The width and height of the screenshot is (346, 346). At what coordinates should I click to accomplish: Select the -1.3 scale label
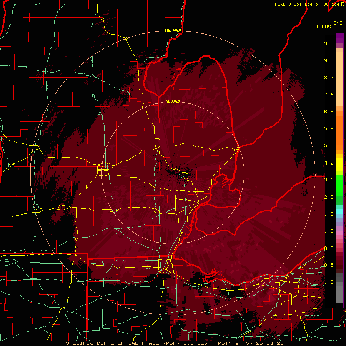click(327, 282)
